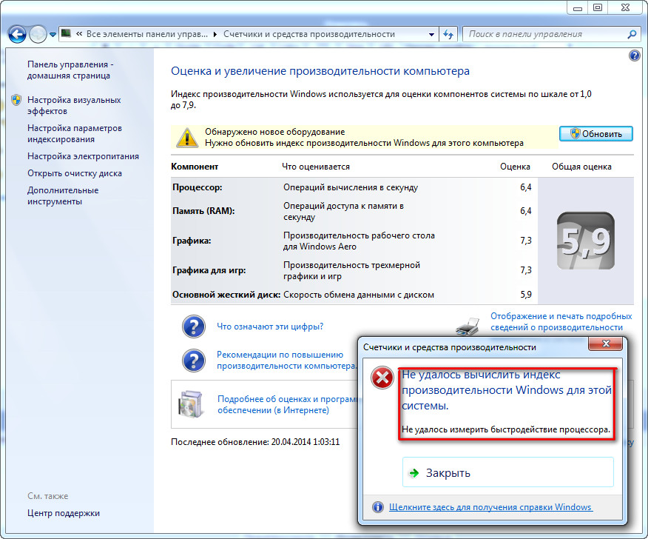
Task: Click the 'Закрыть' command button in dialog
Action: [508, 472]
